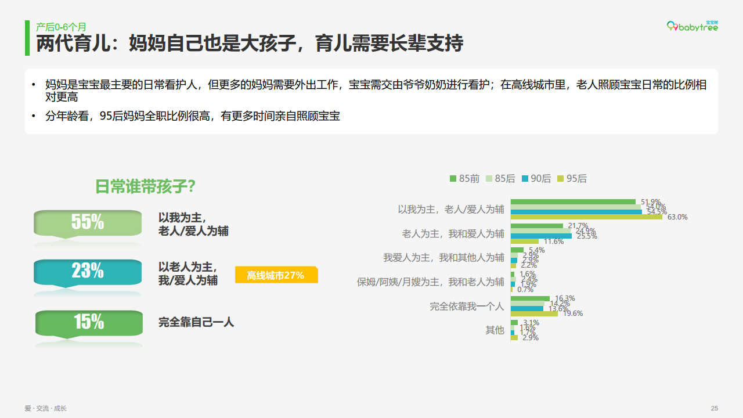
Task: Click the 90后 teal legend square
Action: coord(525,179)
